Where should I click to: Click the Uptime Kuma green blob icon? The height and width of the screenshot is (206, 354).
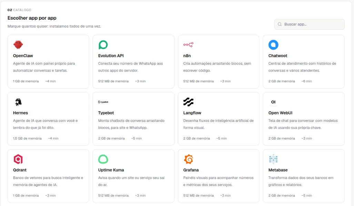103,159
